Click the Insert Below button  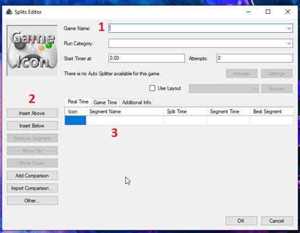pos(32,126)
